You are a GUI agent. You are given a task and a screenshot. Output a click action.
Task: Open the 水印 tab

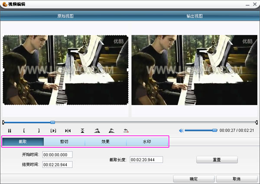click(147, 142)
